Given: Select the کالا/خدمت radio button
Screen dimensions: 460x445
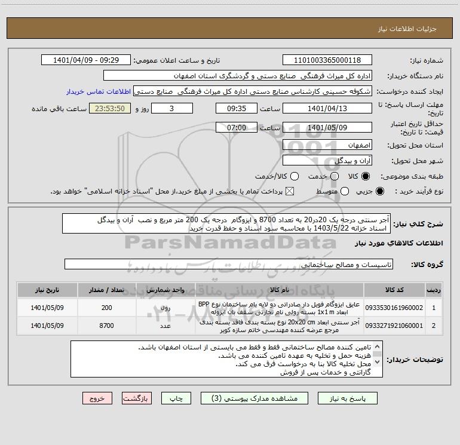Looking at the screenshot, I should coord(295,176).
